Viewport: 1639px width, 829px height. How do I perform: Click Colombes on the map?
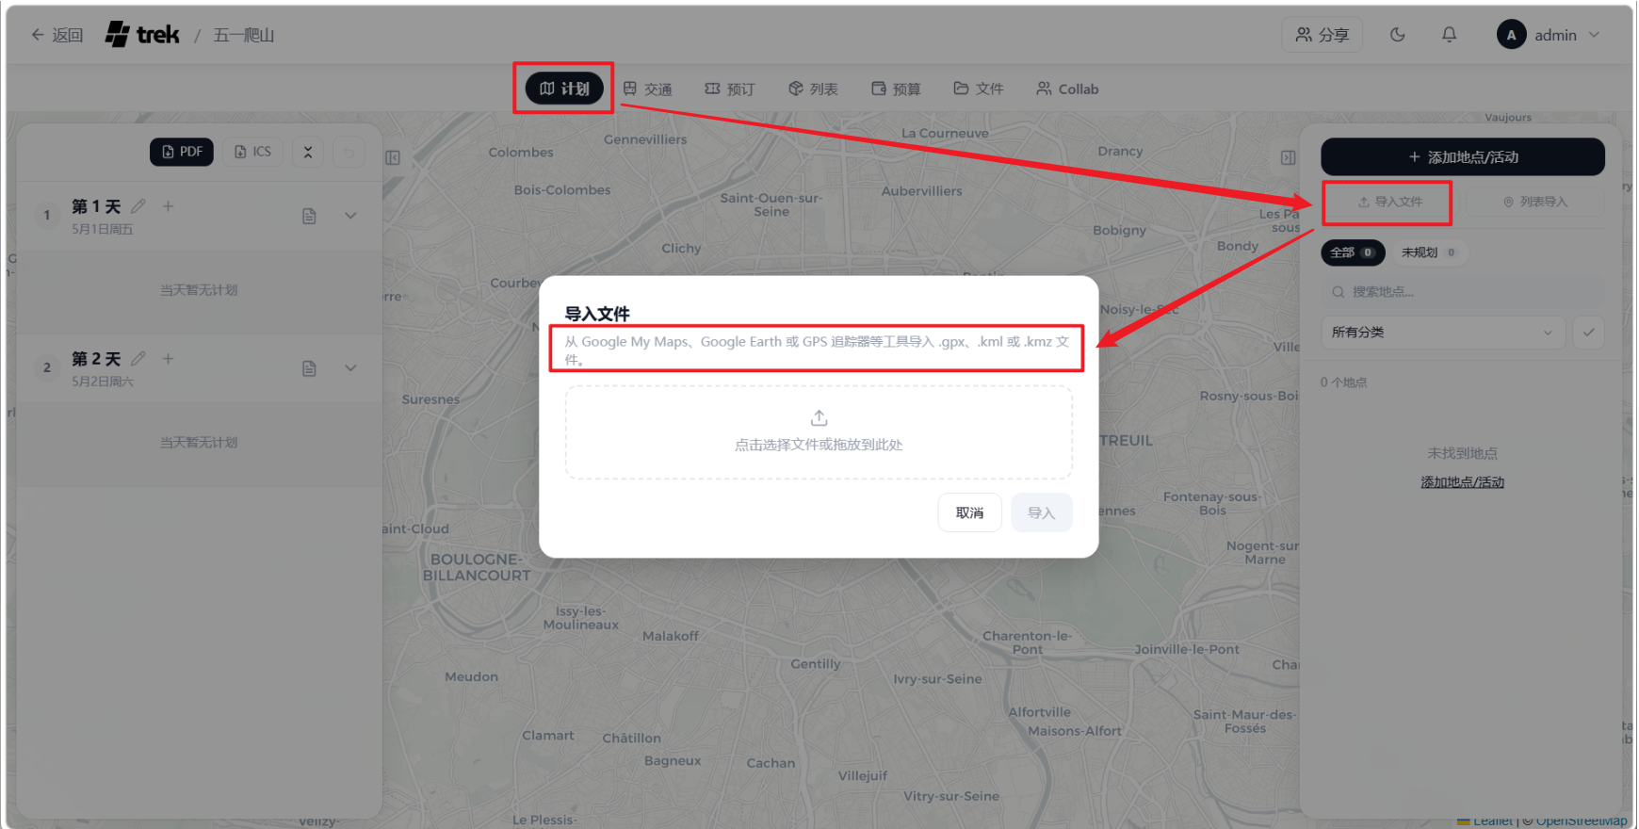(521, 153)
